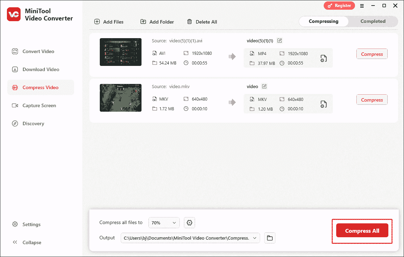Click the Add Folder icon
The height and width of the screenshot is (257, 404).
point(143,22)
